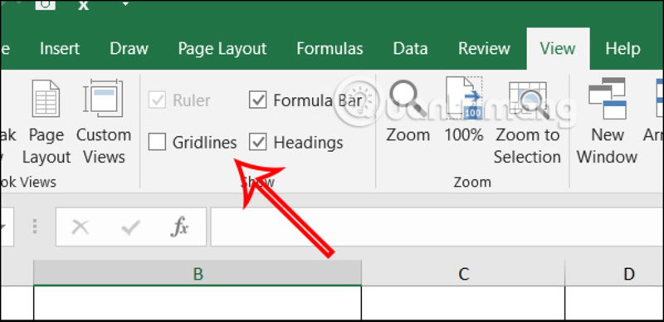The width and height of the screenshot is (664, 322).
Task: Click the Cancel X in formula bar
Action: coord(80,227)
